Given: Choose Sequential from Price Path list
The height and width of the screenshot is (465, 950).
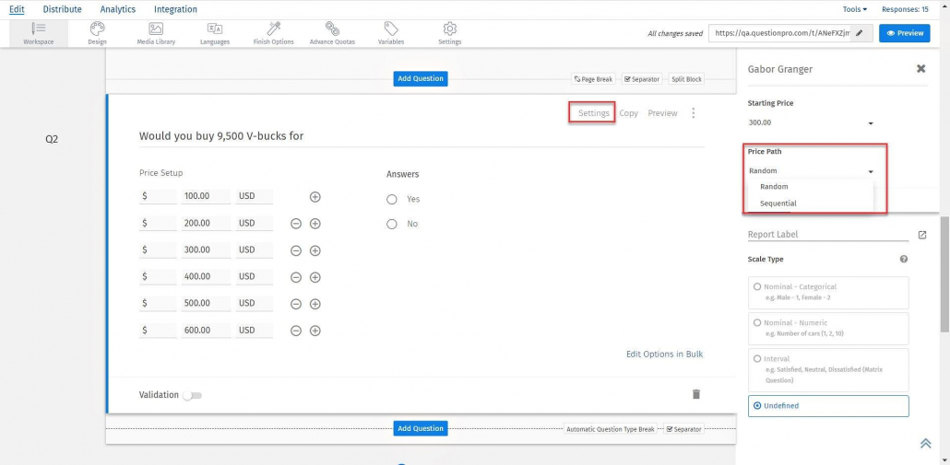Looking at the screenshot, I should point(778,203).
